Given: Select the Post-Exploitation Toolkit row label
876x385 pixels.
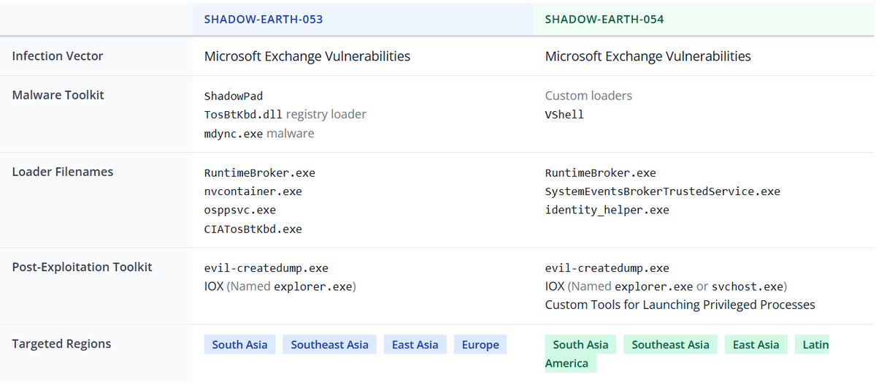Looking at the screenshot, I should (82, 267).
